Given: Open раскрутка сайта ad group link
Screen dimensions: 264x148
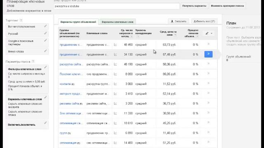Looking at the screenshot, I should coord(71,64).
